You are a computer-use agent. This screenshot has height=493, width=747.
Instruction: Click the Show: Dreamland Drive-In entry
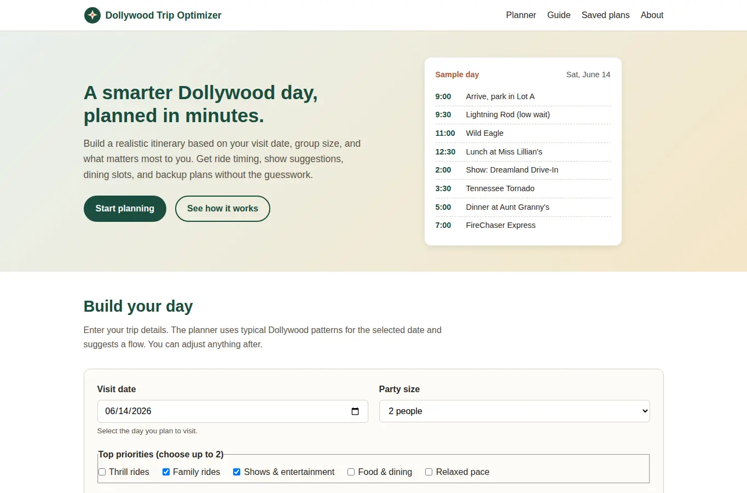click(523, 170)
